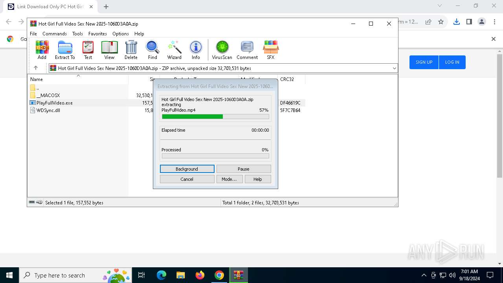Launch the Wizard tool
503x283 pixels.
click(x=174, y=50)
